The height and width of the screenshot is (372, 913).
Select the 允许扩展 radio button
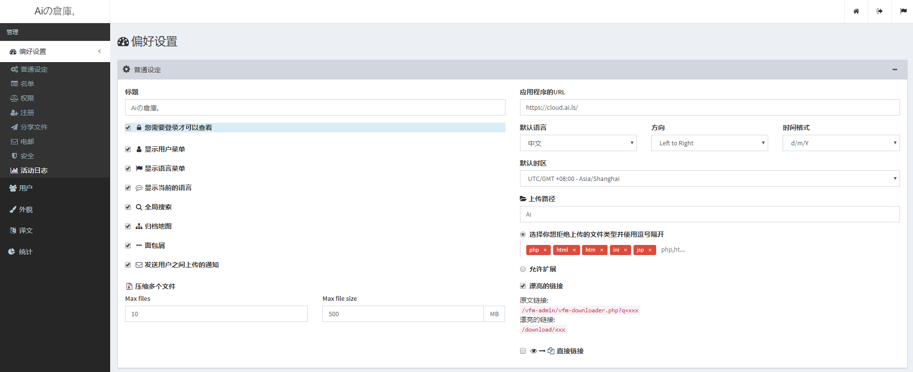[x=523, y=269]
